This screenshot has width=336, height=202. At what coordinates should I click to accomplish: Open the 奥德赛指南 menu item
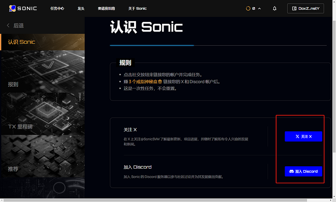coord(106,8)
